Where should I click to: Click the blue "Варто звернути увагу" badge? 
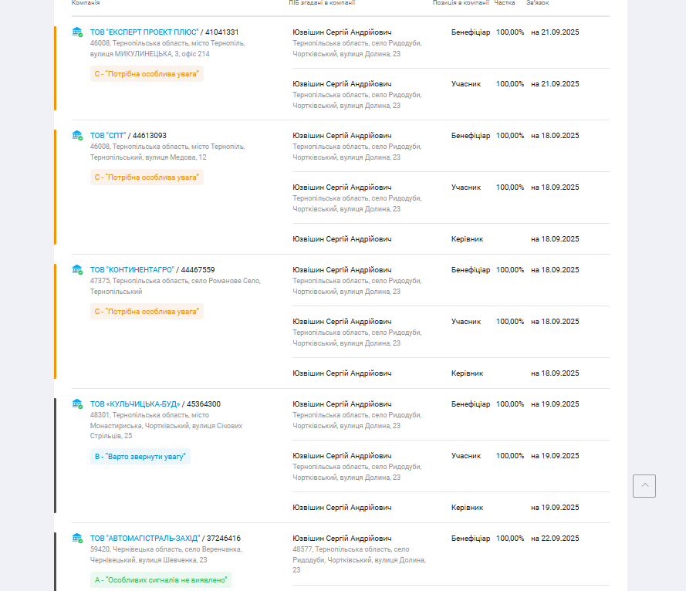click(140, 457)
